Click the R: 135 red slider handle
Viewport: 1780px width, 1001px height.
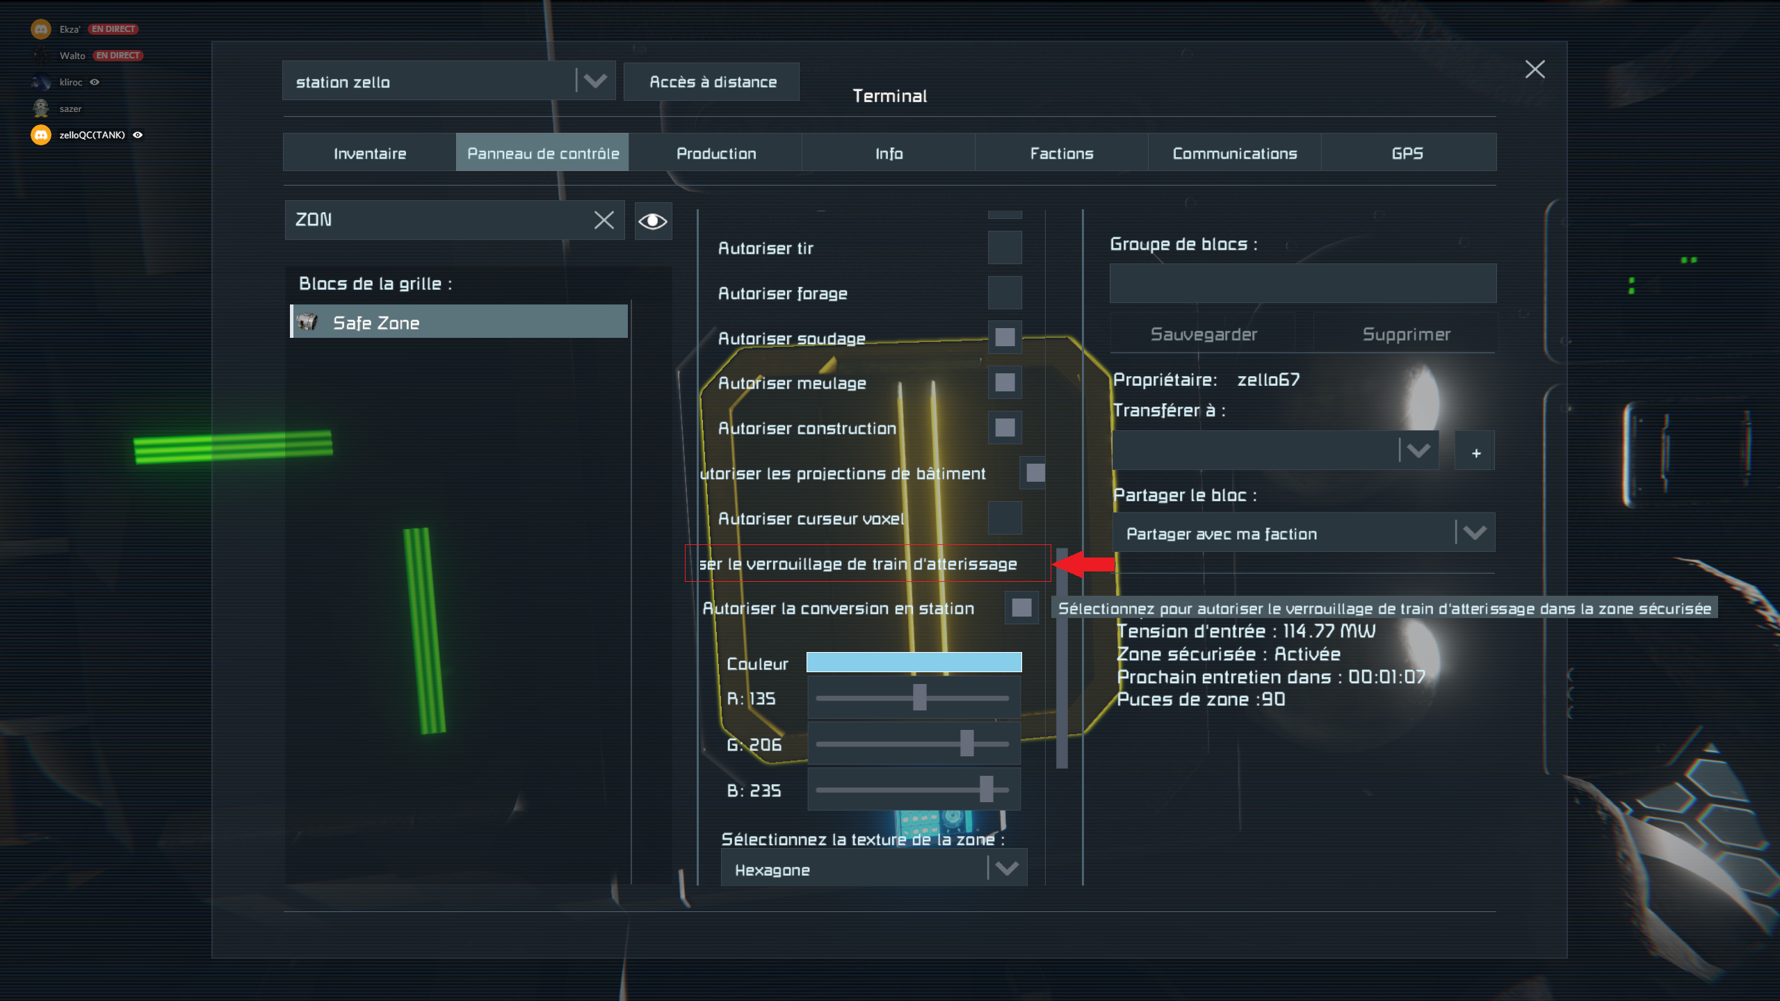(x=919, y=697)
